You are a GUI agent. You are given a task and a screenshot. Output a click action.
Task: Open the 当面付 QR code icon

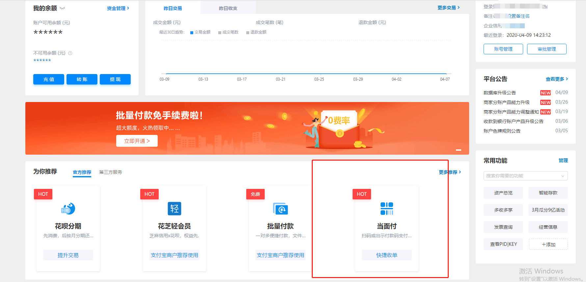(x=387, y=209)
